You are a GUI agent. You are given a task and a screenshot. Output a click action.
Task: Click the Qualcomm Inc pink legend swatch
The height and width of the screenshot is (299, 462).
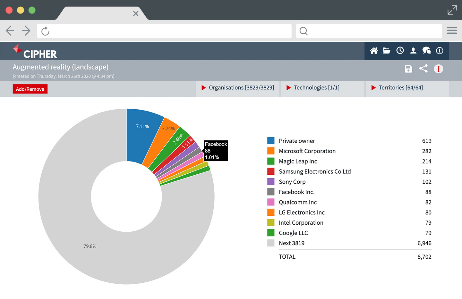(271, 202)
